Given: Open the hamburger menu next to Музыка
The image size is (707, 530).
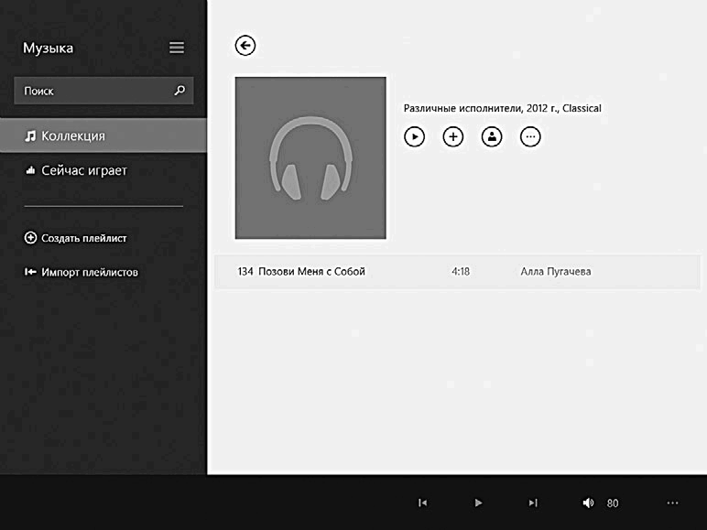Looking at the screenshot, I should click(177, 48).
